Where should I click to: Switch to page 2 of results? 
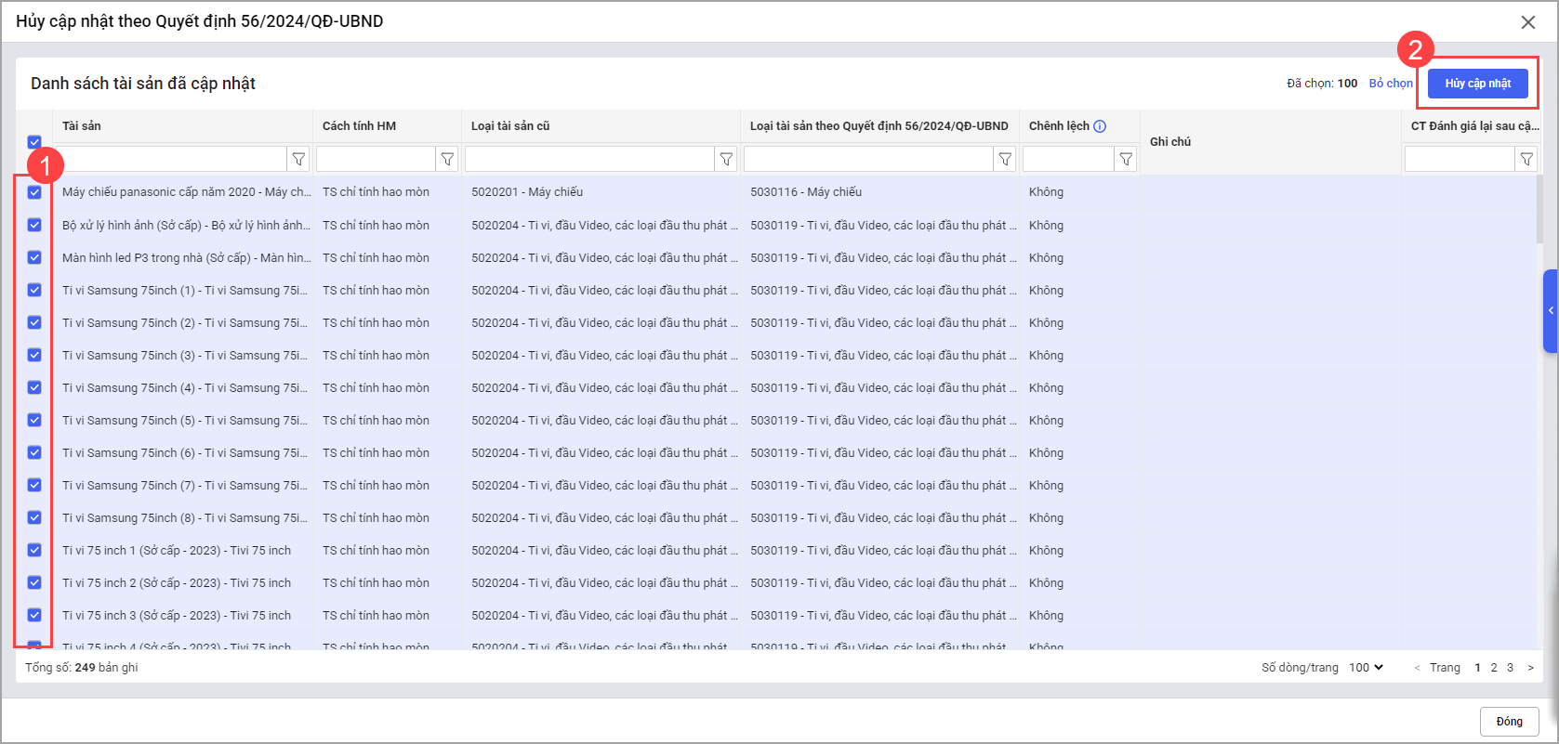pyautogui.click(x=1494, y=668)
